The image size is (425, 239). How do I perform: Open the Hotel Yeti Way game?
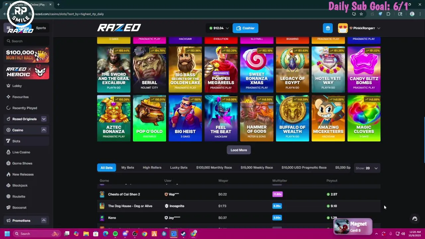(328, 70)
